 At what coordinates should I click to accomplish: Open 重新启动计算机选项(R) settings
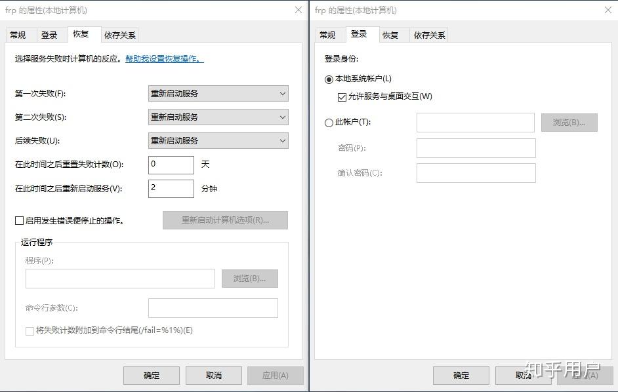click(225, 220)
